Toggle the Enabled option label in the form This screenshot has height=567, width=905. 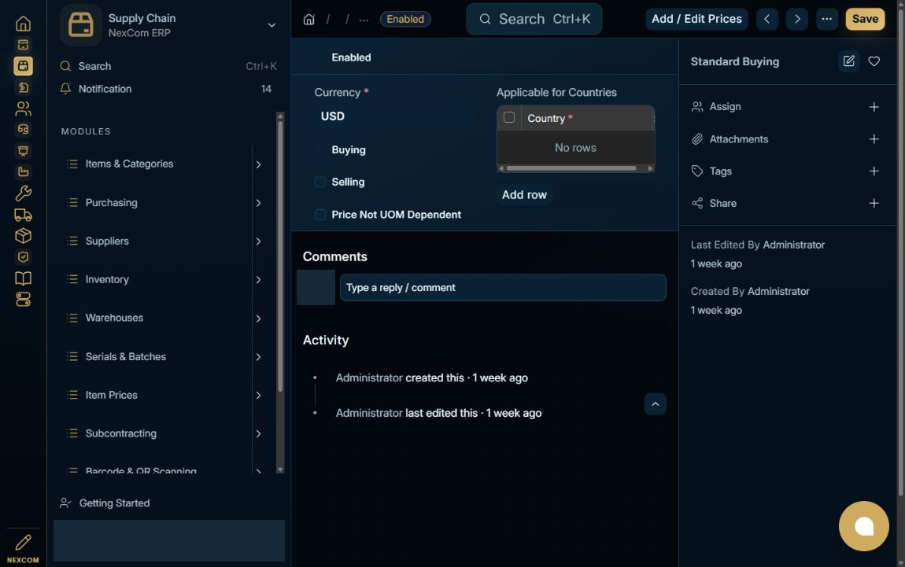[351, 57]
